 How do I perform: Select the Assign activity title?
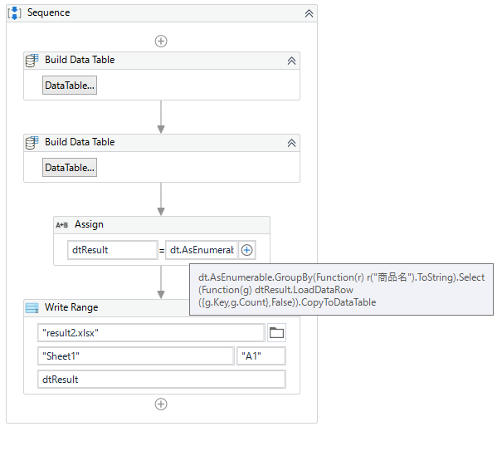point(89,224)
